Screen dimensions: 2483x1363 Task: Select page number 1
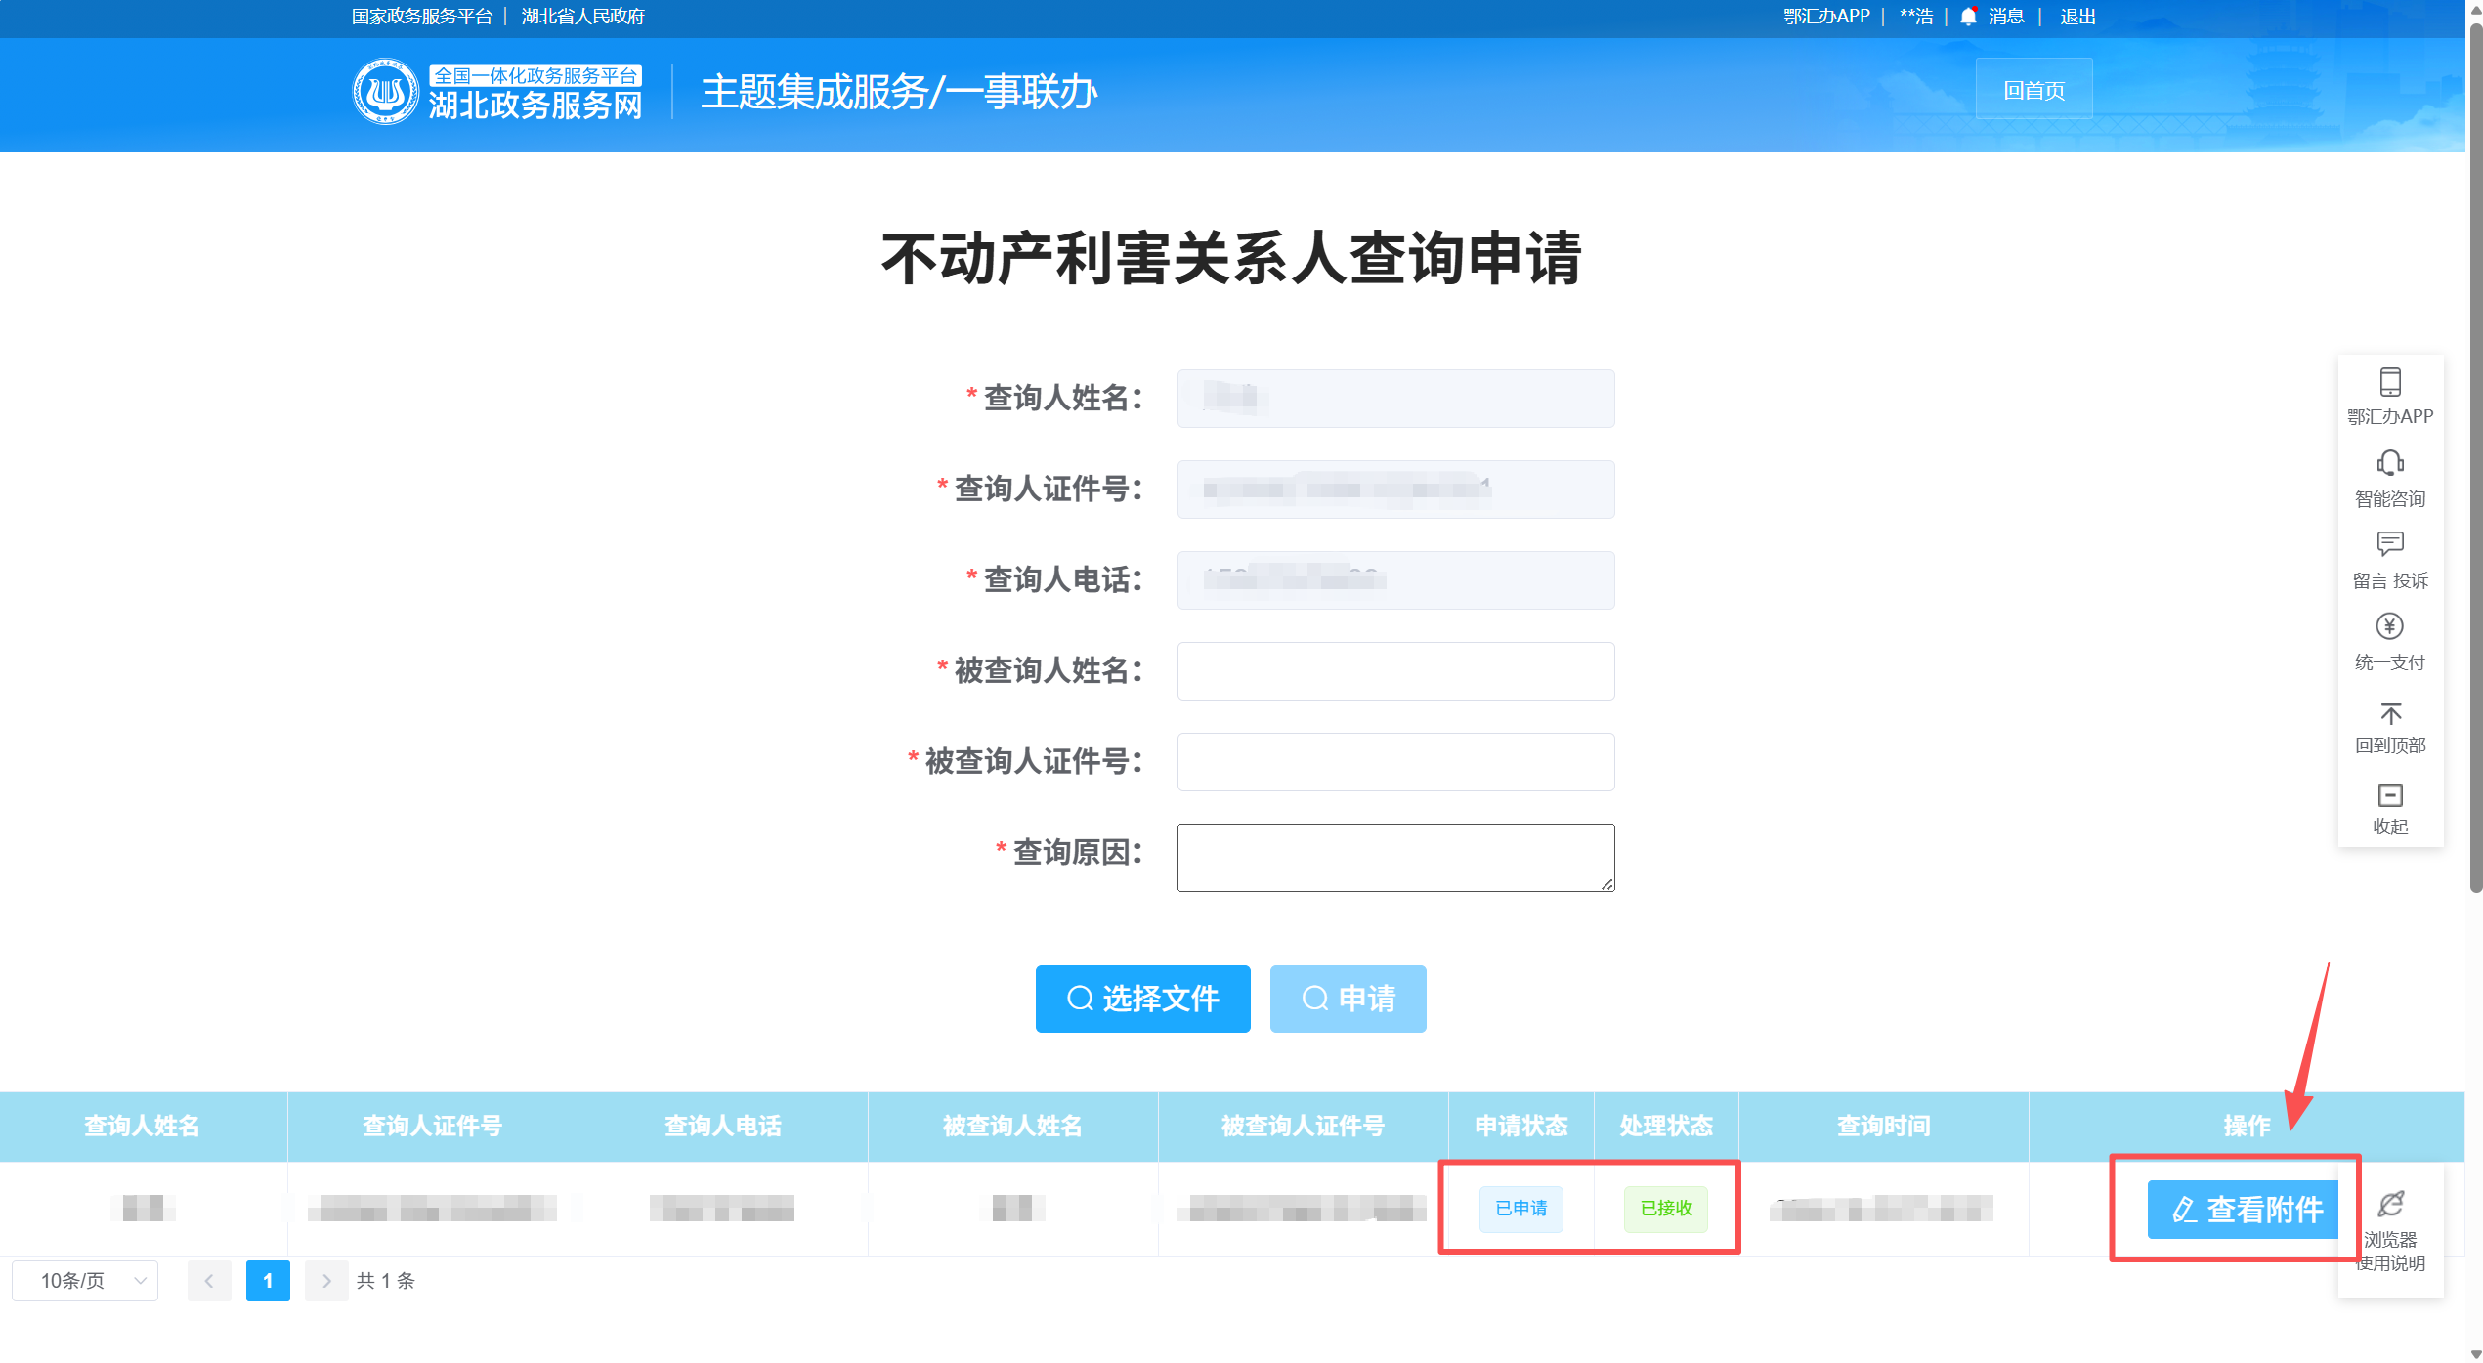click(268, 1281)
